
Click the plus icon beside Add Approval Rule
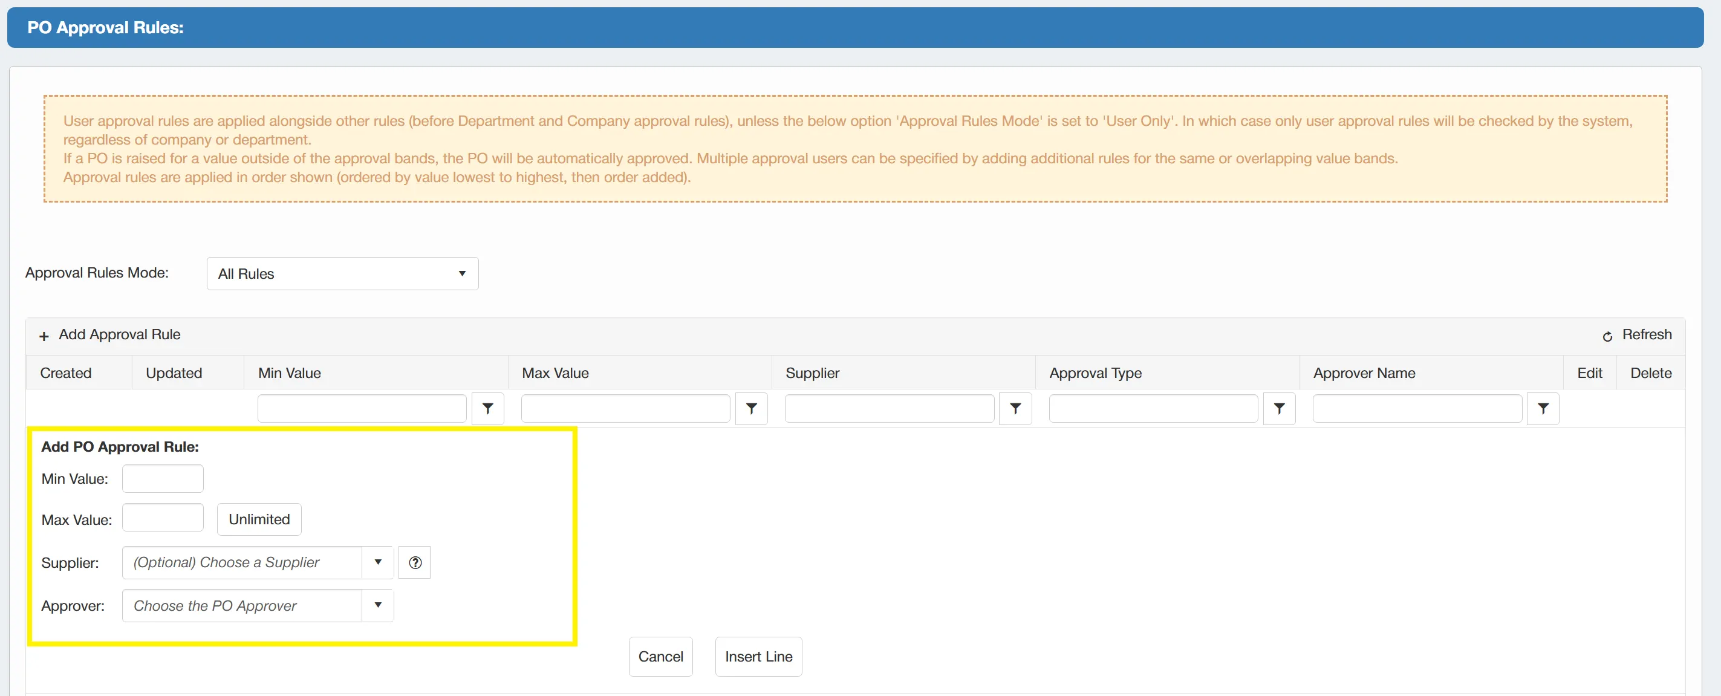click(x=44, y=336)
